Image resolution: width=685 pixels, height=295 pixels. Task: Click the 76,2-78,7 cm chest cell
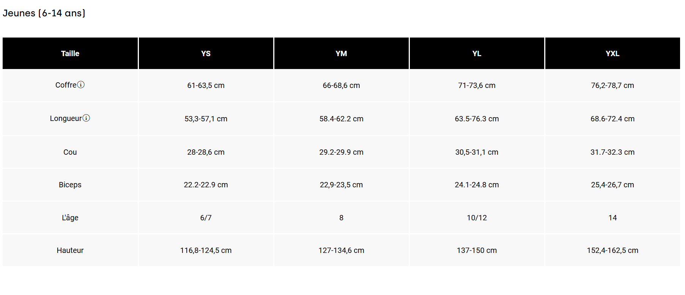[x=612, y=85]
